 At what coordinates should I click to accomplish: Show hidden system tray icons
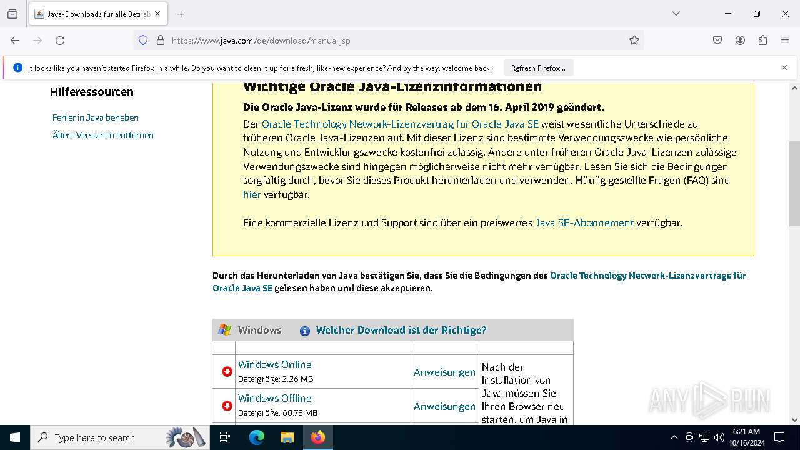pyautogui.click(x=674, y=437)
